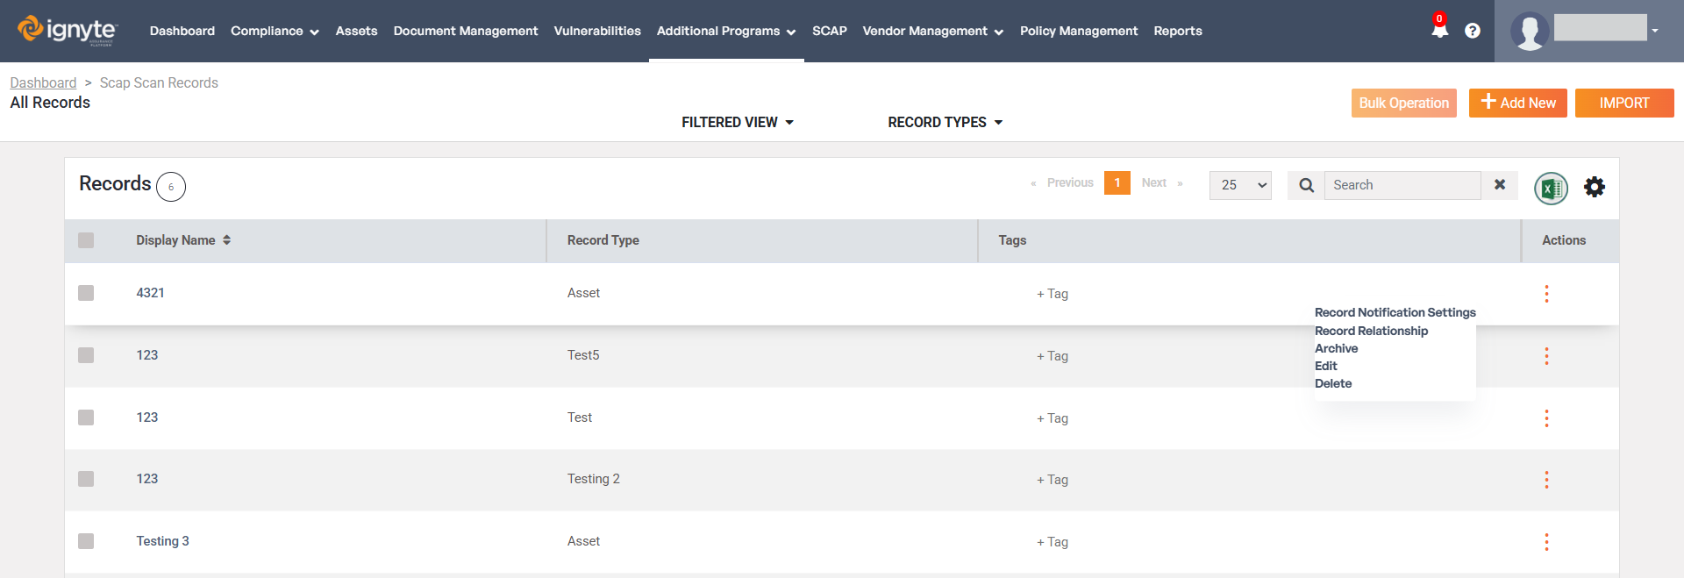This screenshot has width=1684, height=578.
Task: Open the FILTERED VIEW dropdown
Action: pyautogui.click(x=738, y=123)
